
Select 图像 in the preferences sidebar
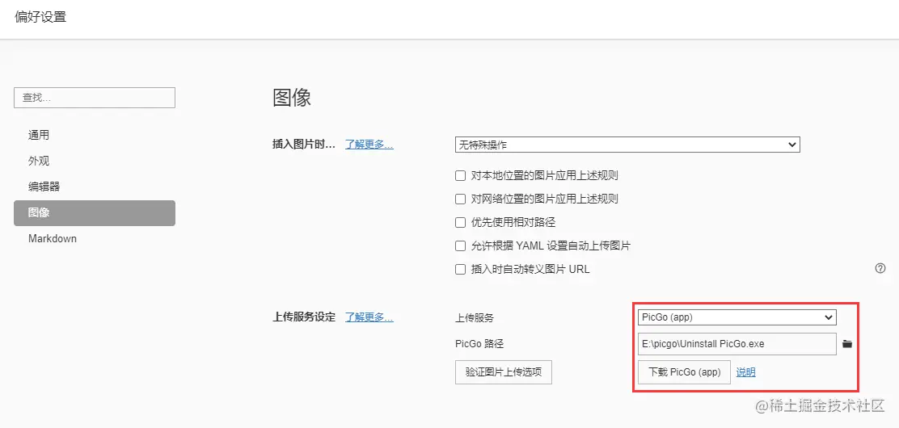[95, 212]
